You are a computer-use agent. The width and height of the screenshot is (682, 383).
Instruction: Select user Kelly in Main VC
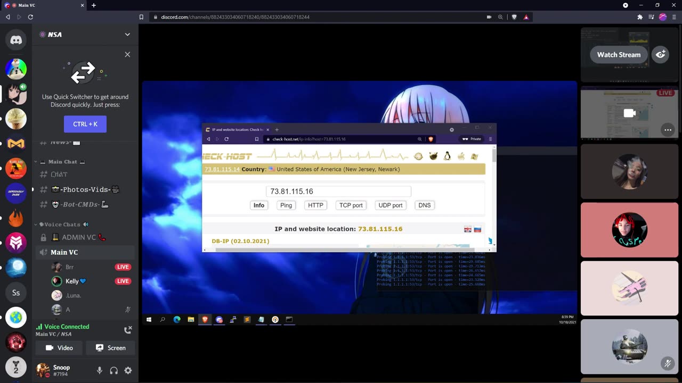tap(91, 281)
